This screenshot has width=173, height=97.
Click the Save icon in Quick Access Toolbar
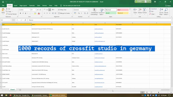(3, 2)
